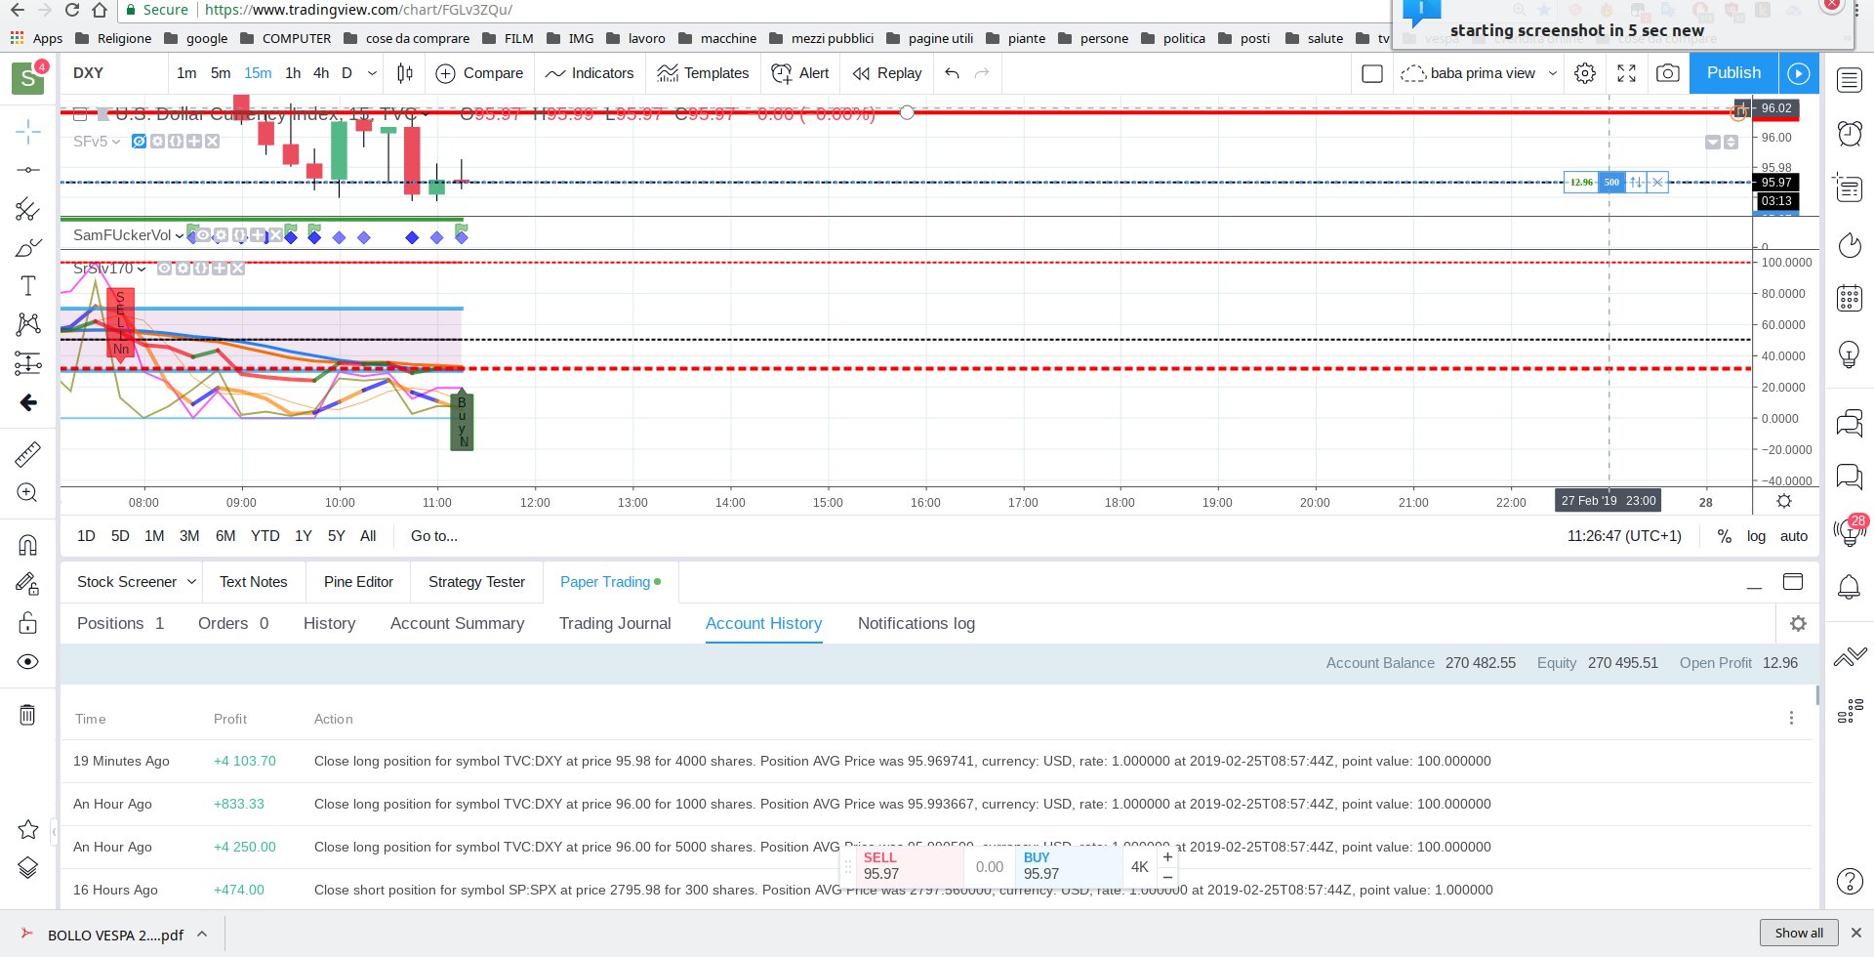The height and width of the screenshot is (957, 1874).
Task: Click the SELL 95.97 button
Action: (x=910, y=866)
